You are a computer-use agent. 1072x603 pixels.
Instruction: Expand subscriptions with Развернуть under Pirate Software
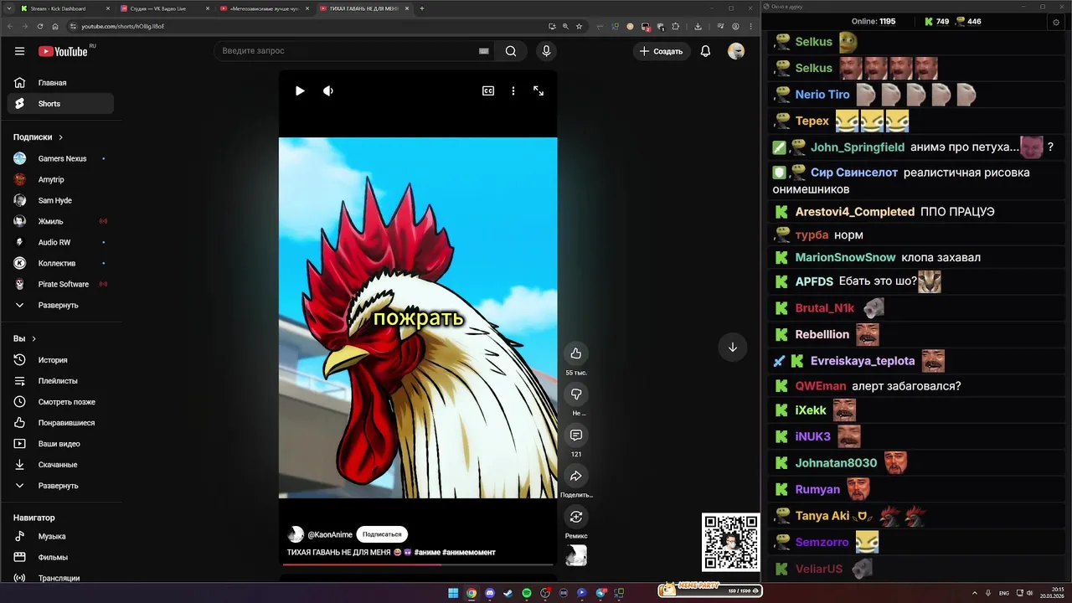(x=60, y=305)
